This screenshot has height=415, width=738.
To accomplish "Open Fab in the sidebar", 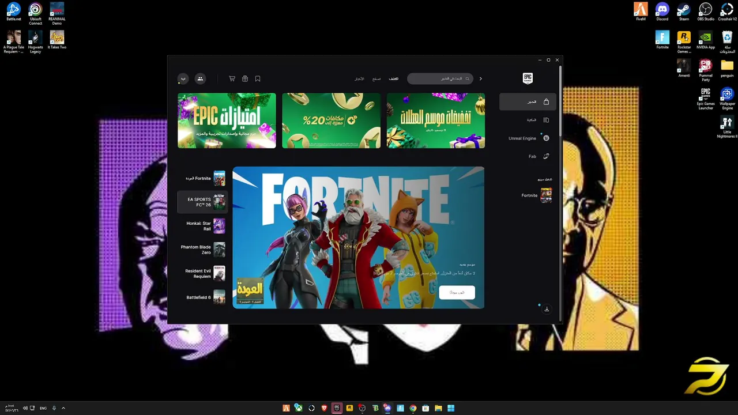I will [528, 156].
